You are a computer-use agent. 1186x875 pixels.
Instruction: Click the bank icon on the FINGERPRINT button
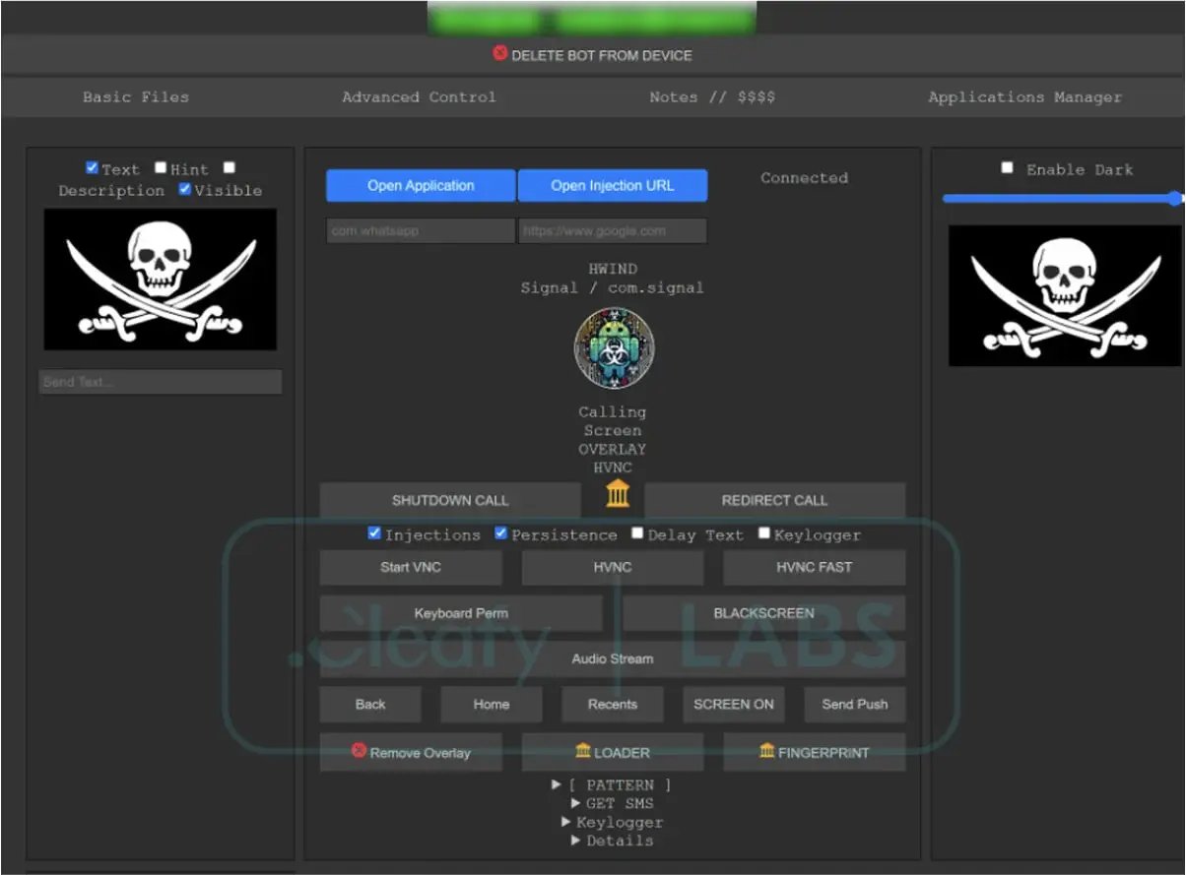tap(767, 751)
